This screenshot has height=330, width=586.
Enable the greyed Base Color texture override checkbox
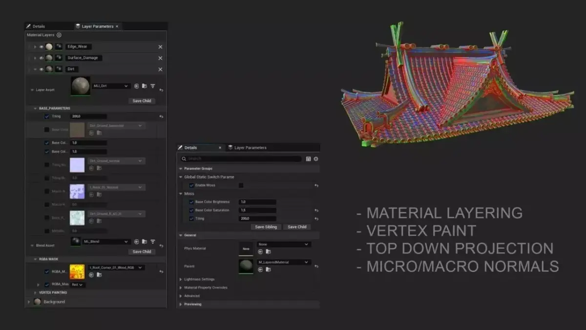coord(47,130)
